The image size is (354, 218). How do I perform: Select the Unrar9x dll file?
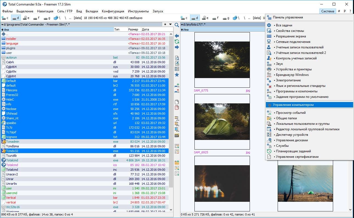click(85, 184)
